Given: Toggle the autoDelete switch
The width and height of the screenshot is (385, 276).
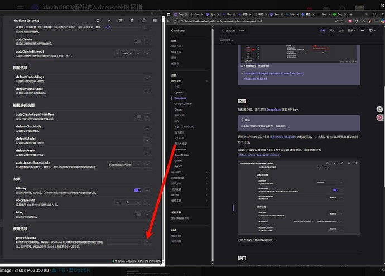Looking at the screenshot, I should 137,41.
